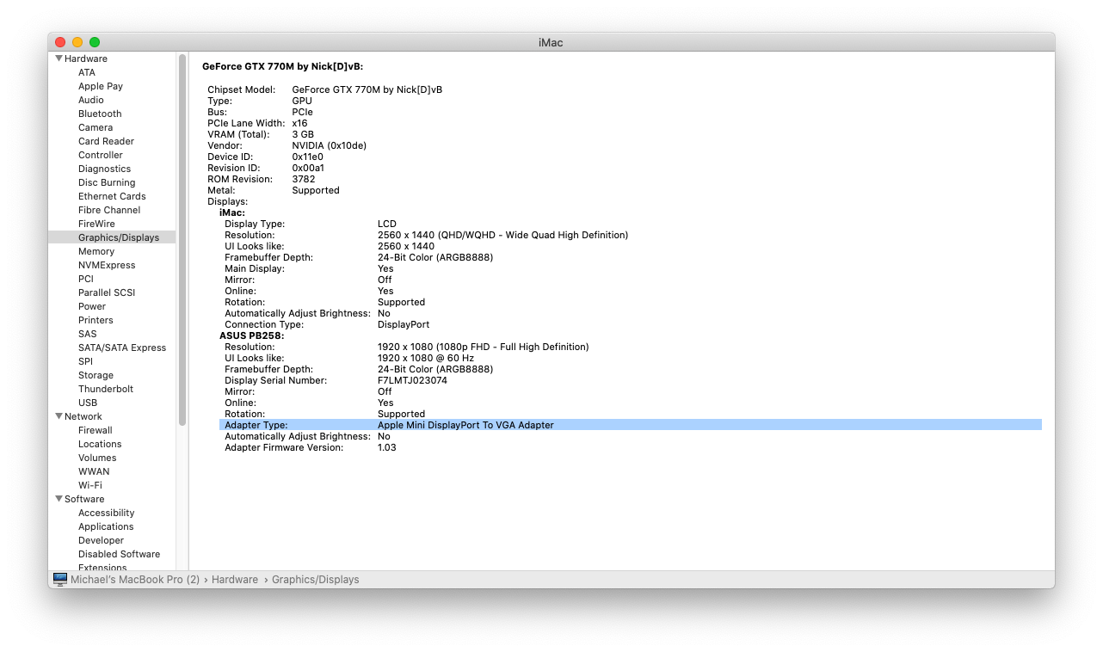Select USB in the sidebar

(88, 403)
